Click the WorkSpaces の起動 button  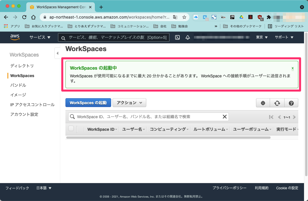[x=88, y=102]
